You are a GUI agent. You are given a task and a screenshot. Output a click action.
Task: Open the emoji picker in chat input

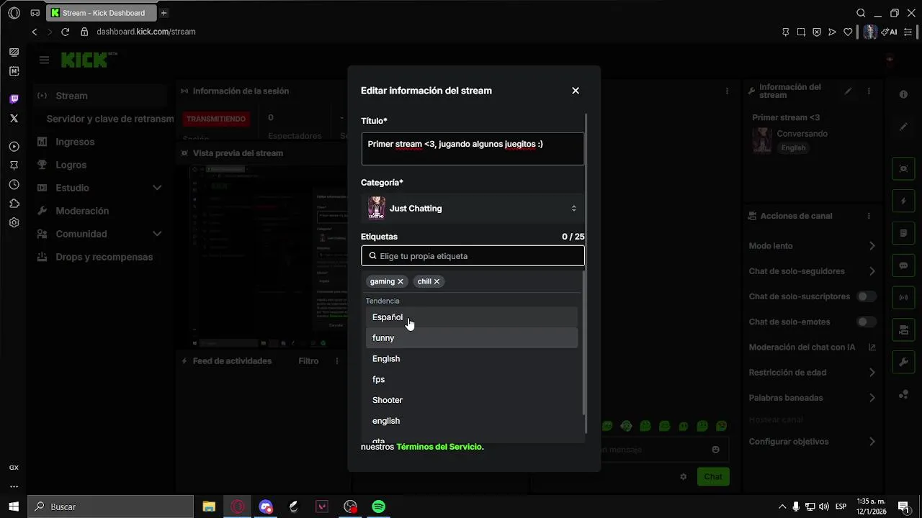(x=715, y=450)
